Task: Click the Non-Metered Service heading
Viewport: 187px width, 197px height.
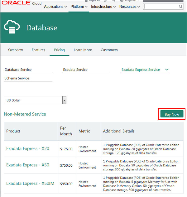Action: tap(25, 114)
